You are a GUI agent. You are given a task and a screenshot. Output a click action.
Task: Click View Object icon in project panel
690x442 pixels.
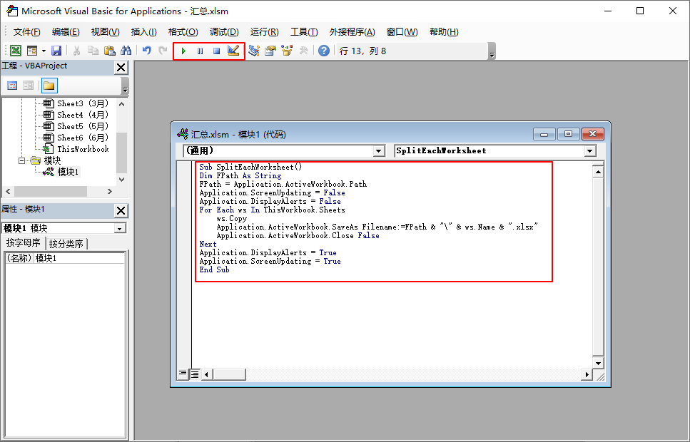pyautogui.click(x=28, y=86)
